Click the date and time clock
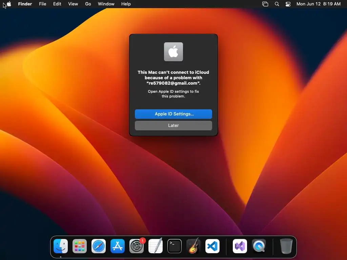The height and width of the screenshot is (260, 347). pyautogui.click(x=319, y=4)
